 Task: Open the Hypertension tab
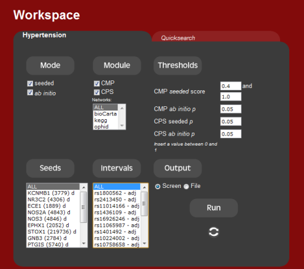[x=44, y=35]
